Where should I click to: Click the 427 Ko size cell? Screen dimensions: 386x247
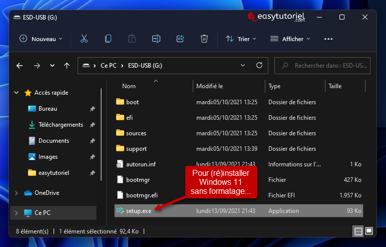coord(352,180)
